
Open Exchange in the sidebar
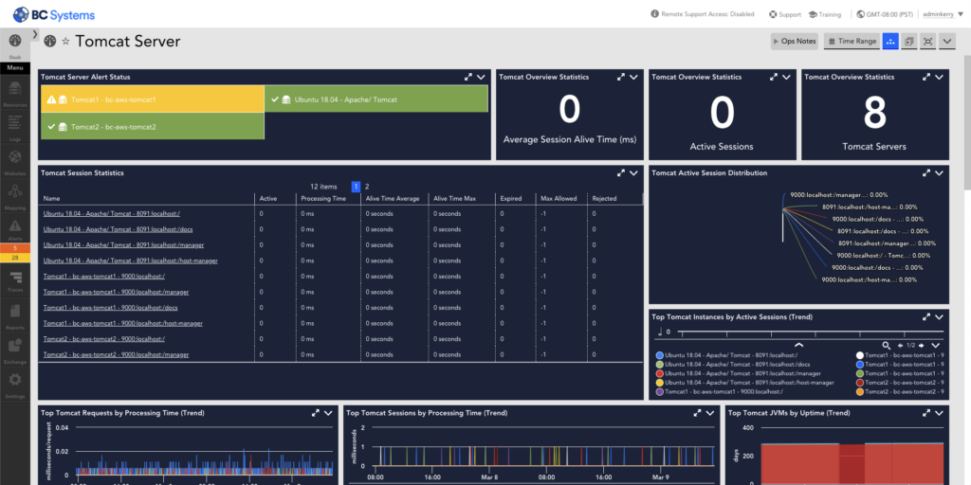15,349
